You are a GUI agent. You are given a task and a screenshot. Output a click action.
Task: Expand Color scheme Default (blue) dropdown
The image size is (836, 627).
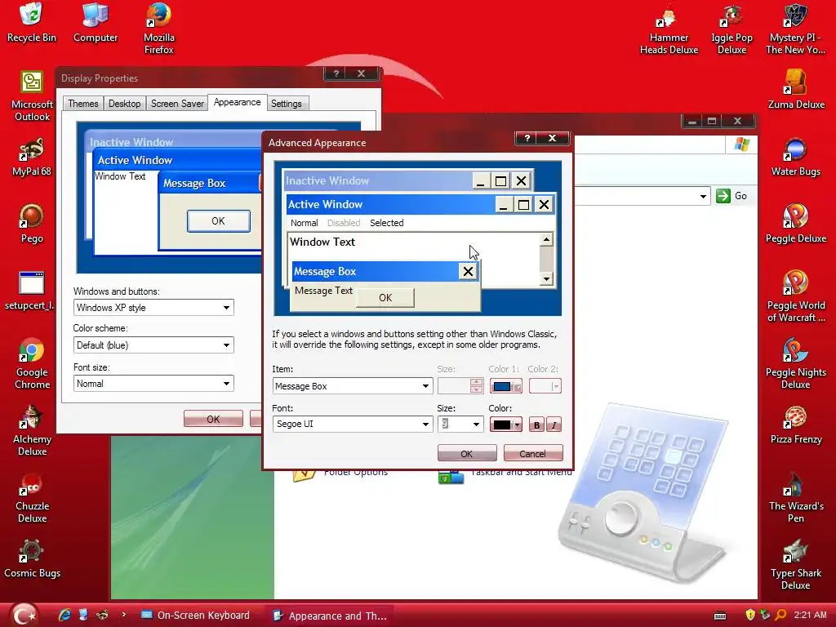(x=153, y=345)
